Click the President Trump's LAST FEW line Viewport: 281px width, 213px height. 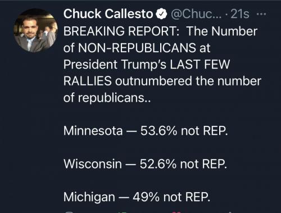pos(147,64)
